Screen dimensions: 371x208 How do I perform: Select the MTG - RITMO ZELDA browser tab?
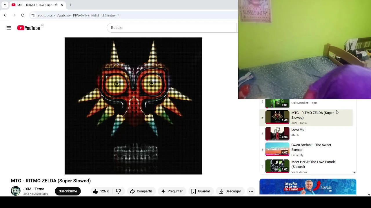37,5
